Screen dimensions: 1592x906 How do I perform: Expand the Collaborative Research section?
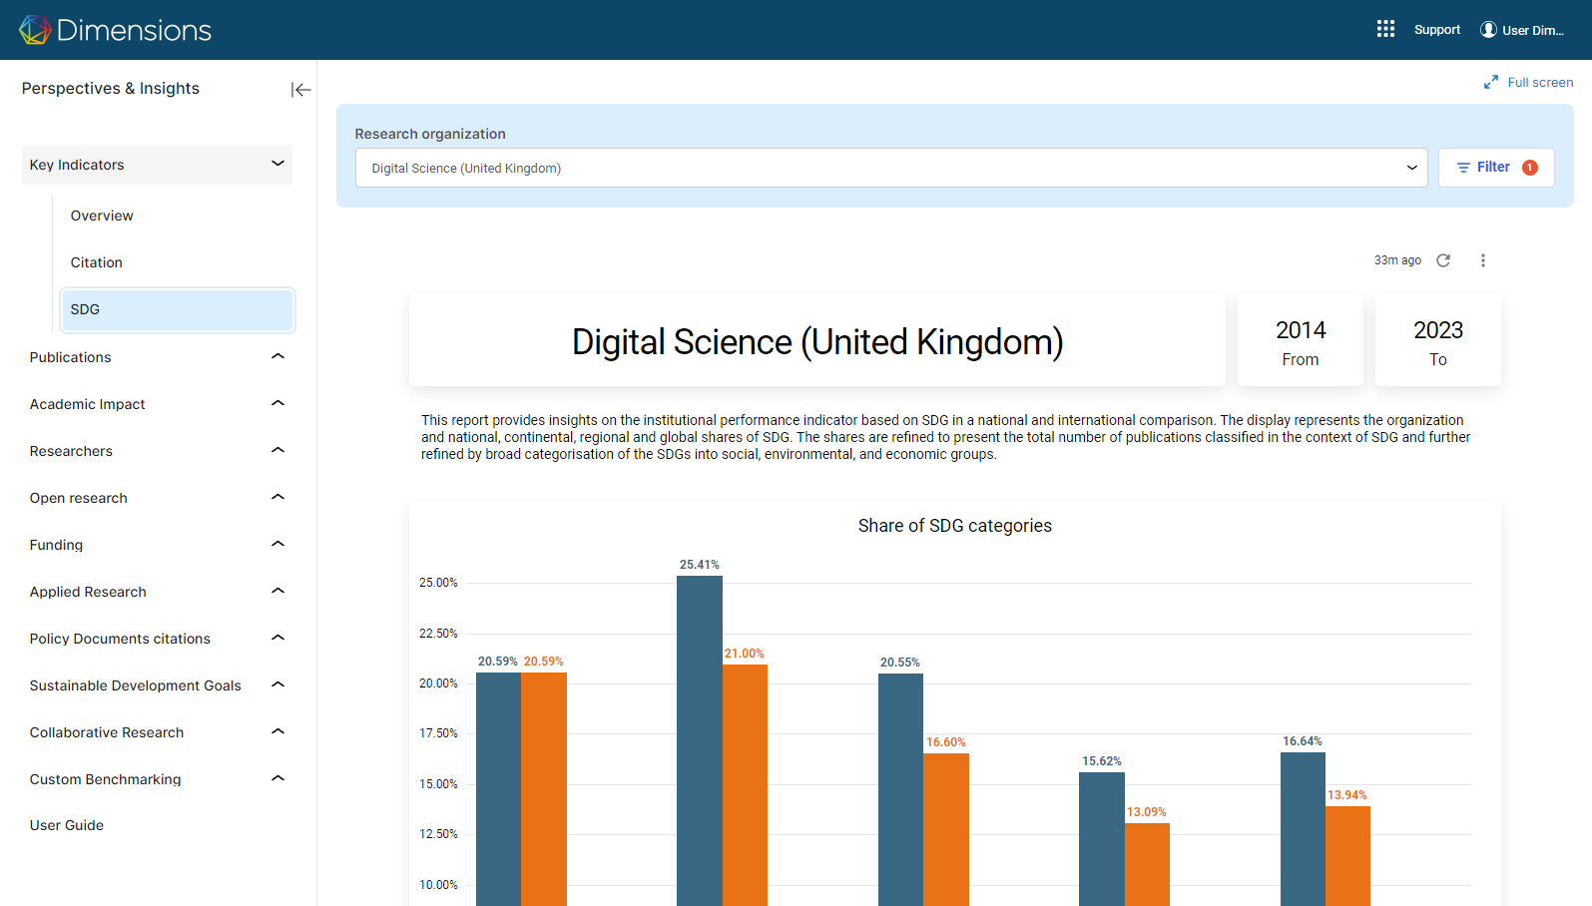point(157,732)
